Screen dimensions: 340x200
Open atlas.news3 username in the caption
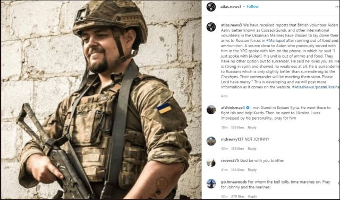pos(231,25)
